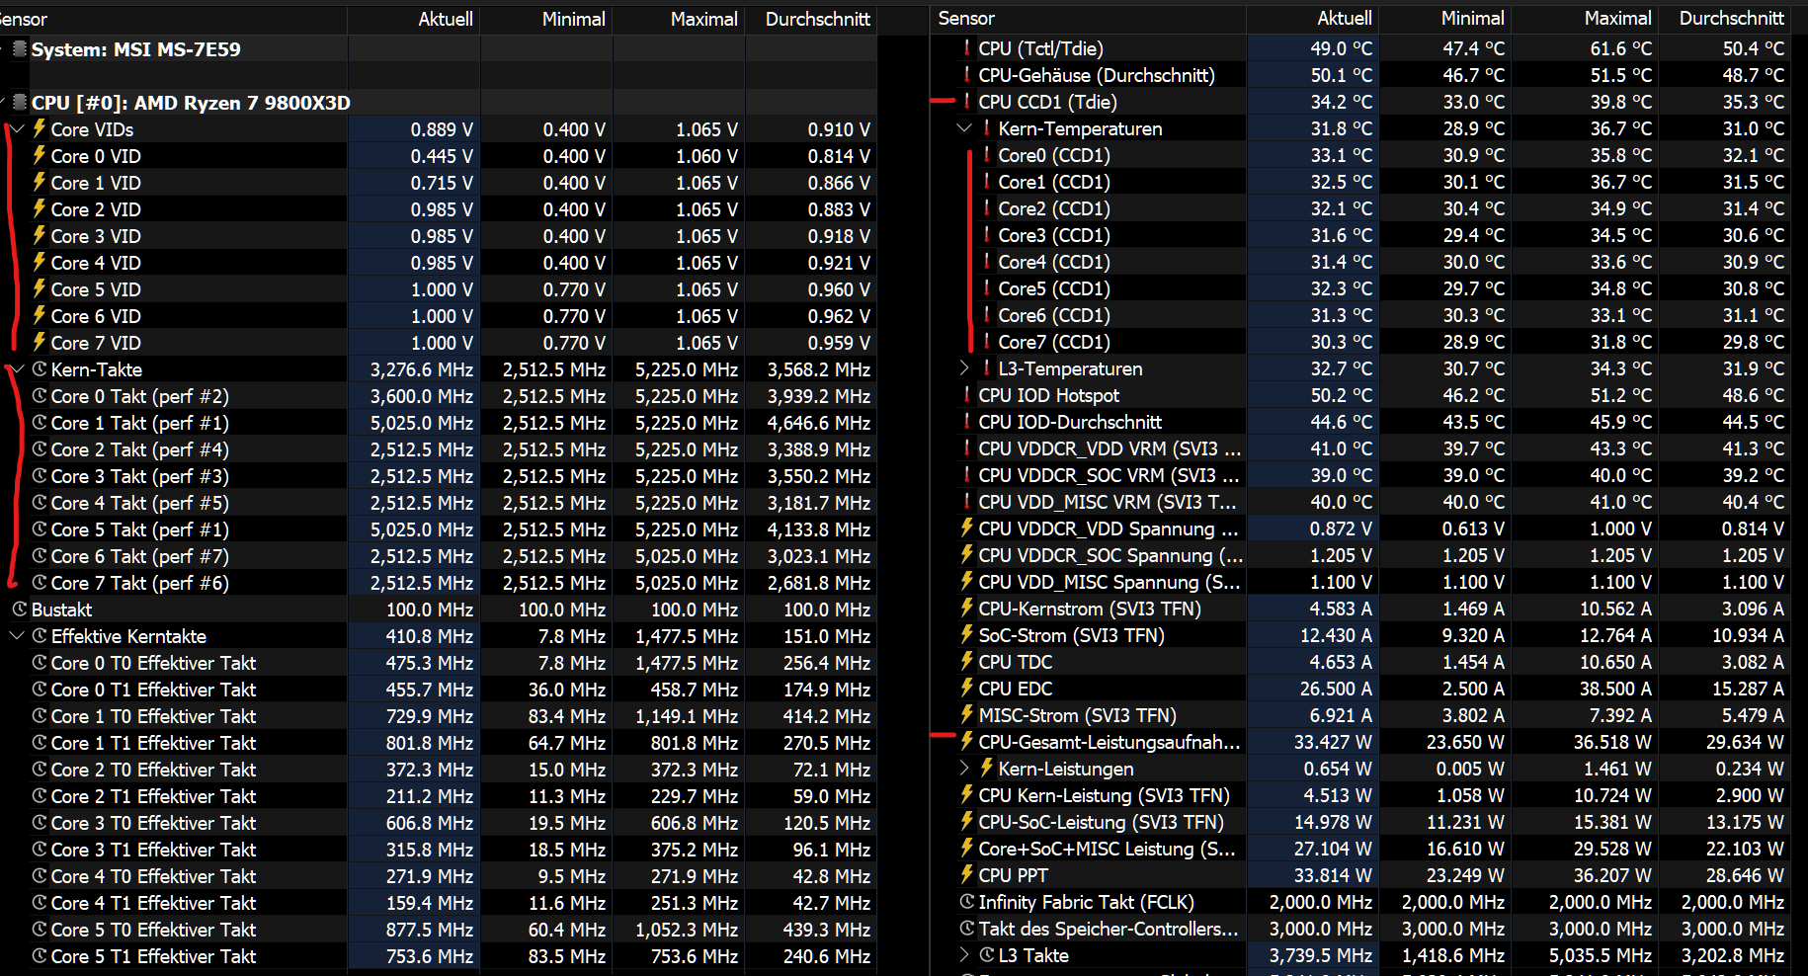Click the Aktuell column header above Core VIDs
The height and width of the screenshot is (976, 1808).
414,19
